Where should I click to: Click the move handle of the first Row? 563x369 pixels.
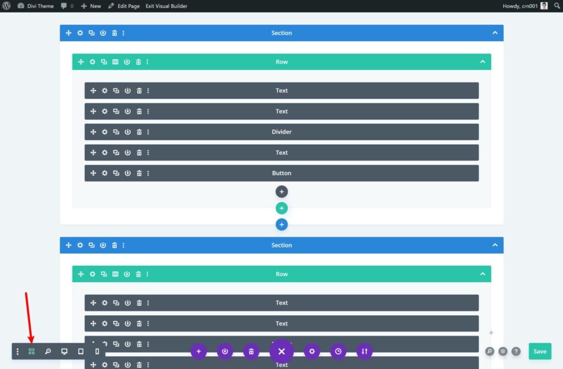81,62
